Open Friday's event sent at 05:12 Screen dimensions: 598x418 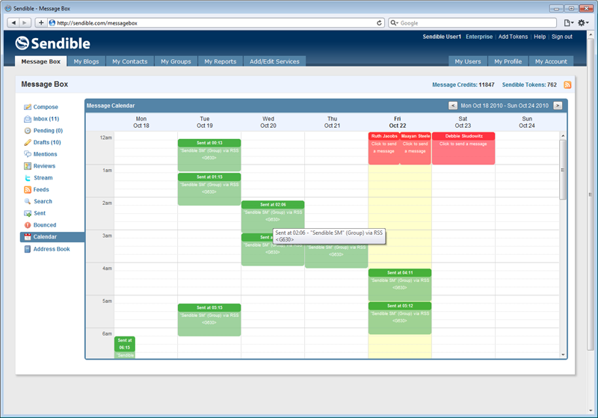click(x=400, y=318)
